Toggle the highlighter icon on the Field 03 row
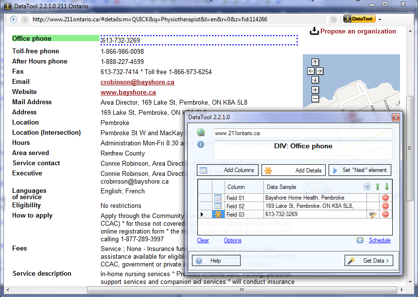 [x=372, y=215]
